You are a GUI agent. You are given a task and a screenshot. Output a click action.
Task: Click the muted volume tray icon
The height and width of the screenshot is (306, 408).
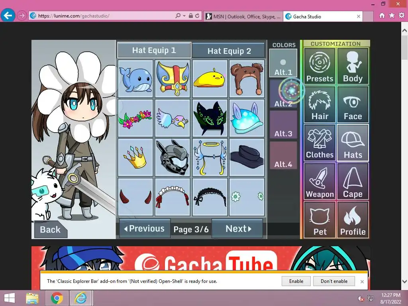361,298
